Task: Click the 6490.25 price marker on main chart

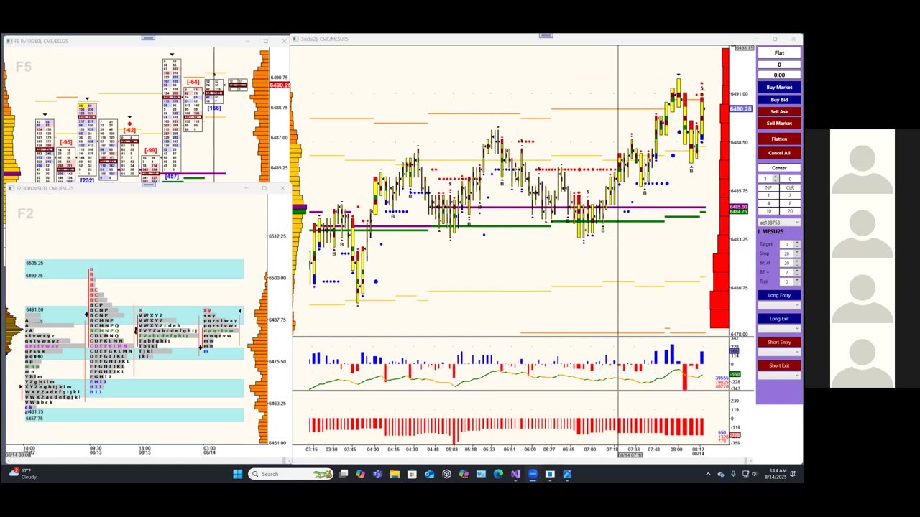Action: pyautogui.click(x=741, y=109)
